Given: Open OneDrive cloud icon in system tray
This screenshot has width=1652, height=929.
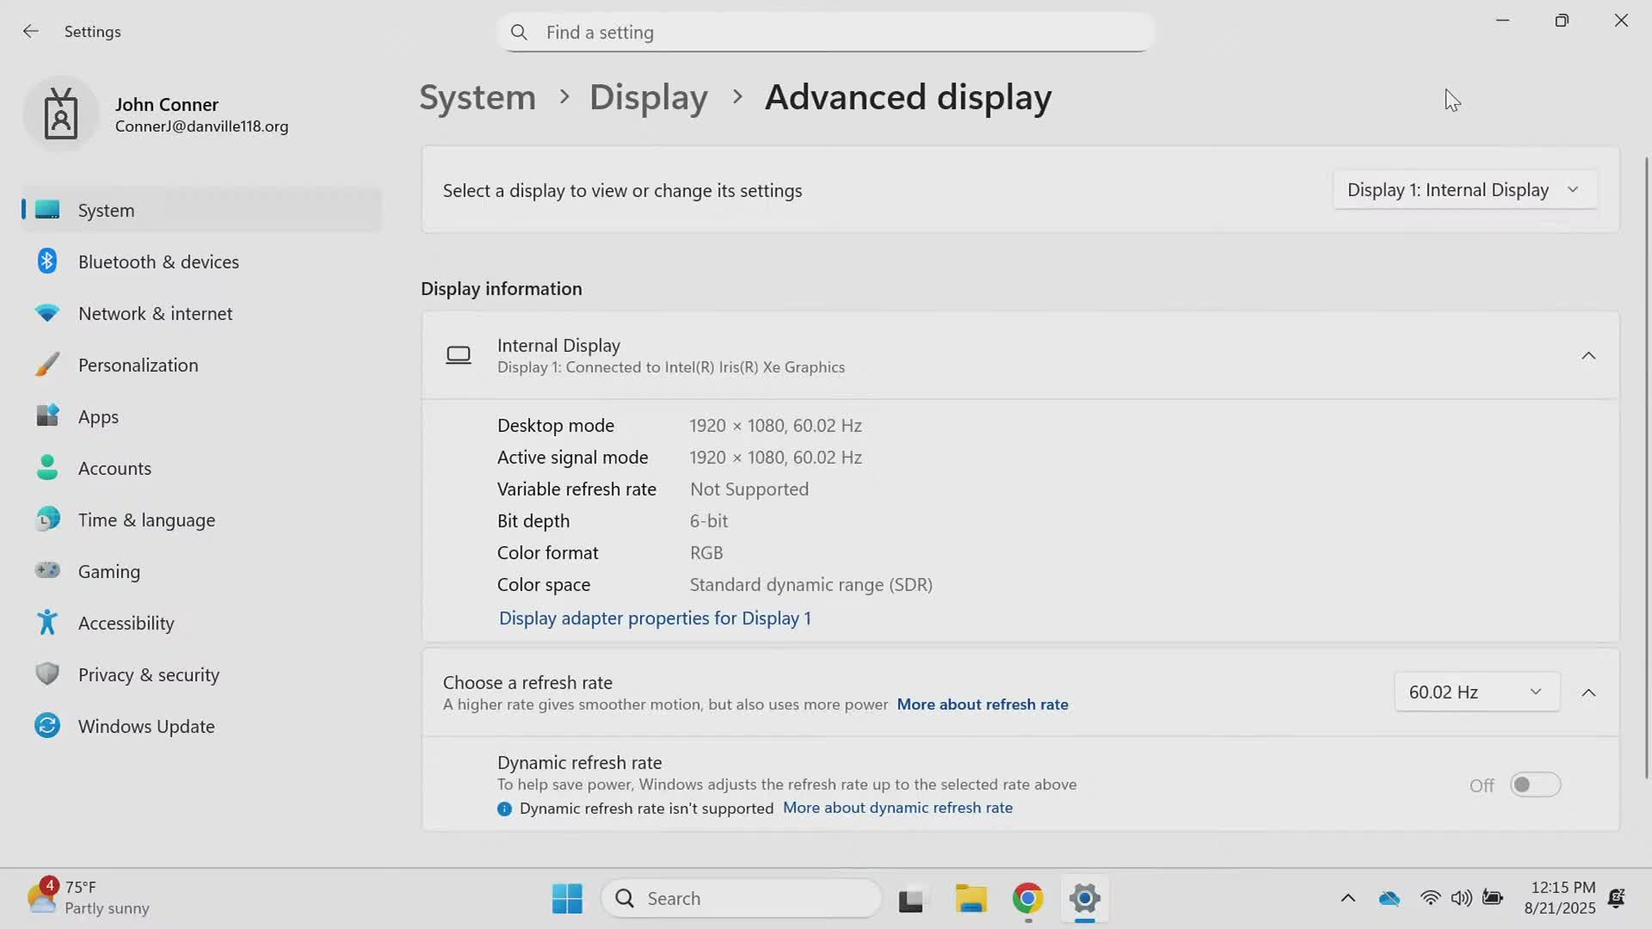Looking at the screenshot, I should tap(1389, 897).
